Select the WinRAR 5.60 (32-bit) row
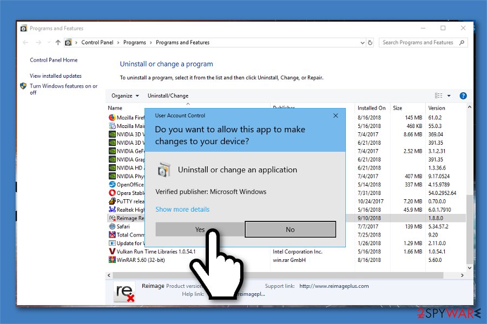The image size is (487, 324). pyautogui.click(x=286, y=260)
